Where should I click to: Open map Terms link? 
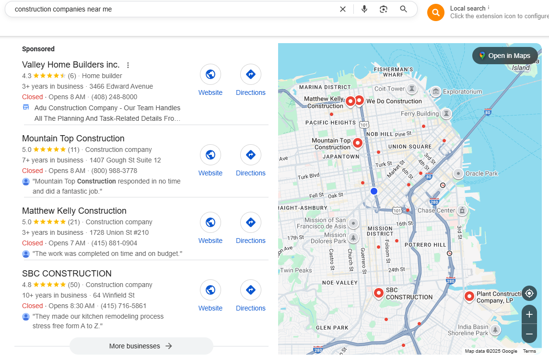pos(529,351)
